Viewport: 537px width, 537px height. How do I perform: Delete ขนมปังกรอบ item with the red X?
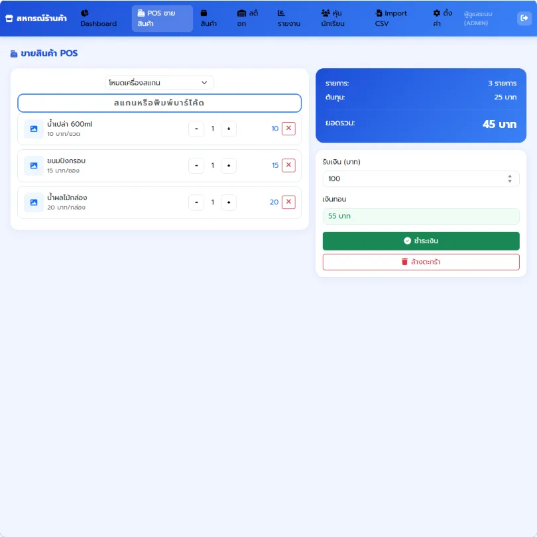[288, 165]
